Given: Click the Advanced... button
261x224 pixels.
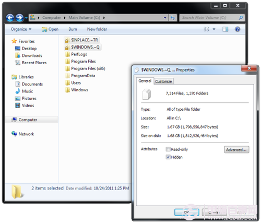Looking at the screenshot, I should click(x=236, y=149).
